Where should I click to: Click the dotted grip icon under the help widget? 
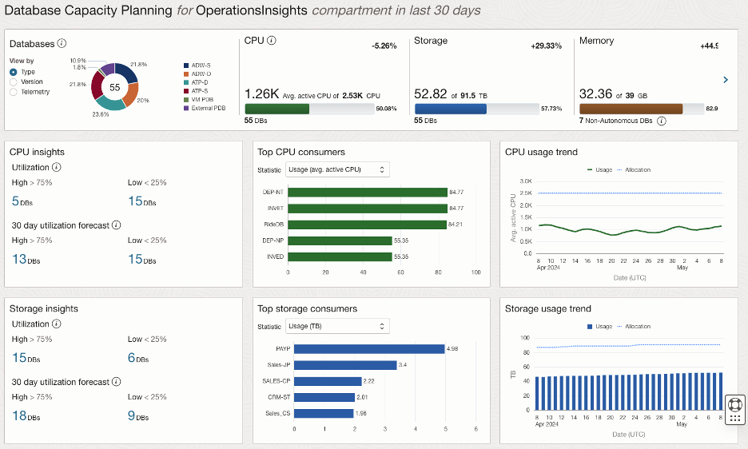[x=735, y=419]
